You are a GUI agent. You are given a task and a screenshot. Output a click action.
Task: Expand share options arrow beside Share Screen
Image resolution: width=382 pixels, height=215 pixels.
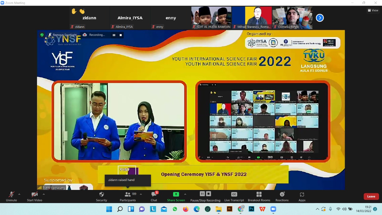pos(185,194)
